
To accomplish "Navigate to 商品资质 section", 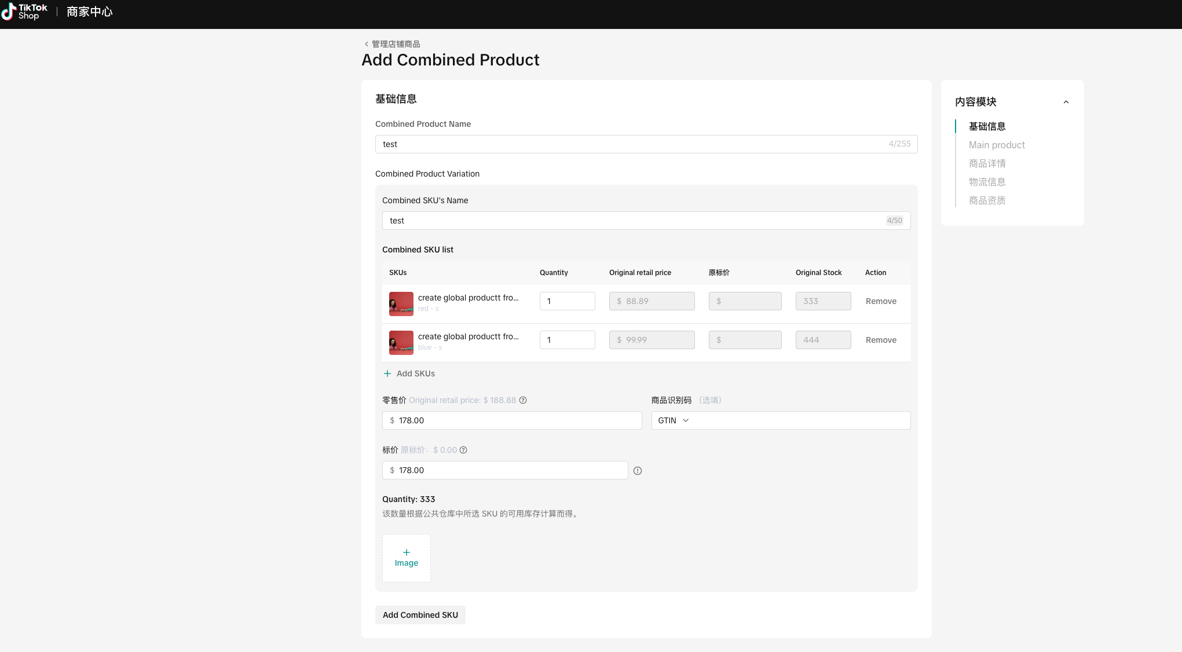I will click(x=987, y=200).
